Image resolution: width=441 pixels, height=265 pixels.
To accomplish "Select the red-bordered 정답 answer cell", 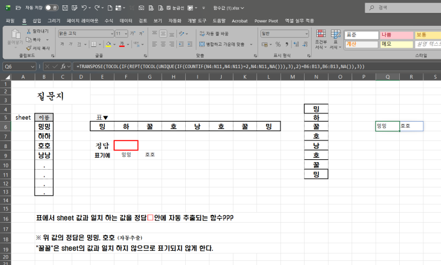I will (126, 145).
